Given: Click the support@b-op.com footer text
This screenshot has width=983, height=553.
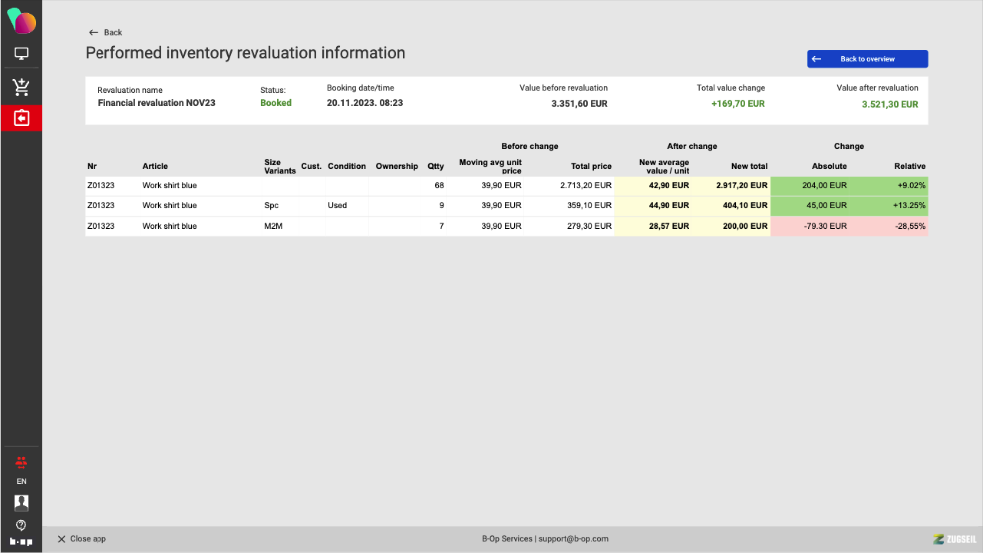Looking at the screenshot, I should pyautogui.click(x=573, y=539).
